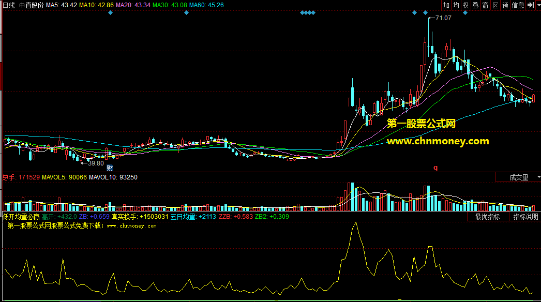Click the www.chnmoney.com text in indicator panel
Screen dimensions: 541x302
(x=131, y=226)
